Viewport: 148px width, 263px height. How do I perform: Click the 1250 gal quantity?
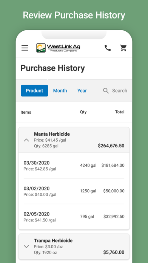coord(88,191)
